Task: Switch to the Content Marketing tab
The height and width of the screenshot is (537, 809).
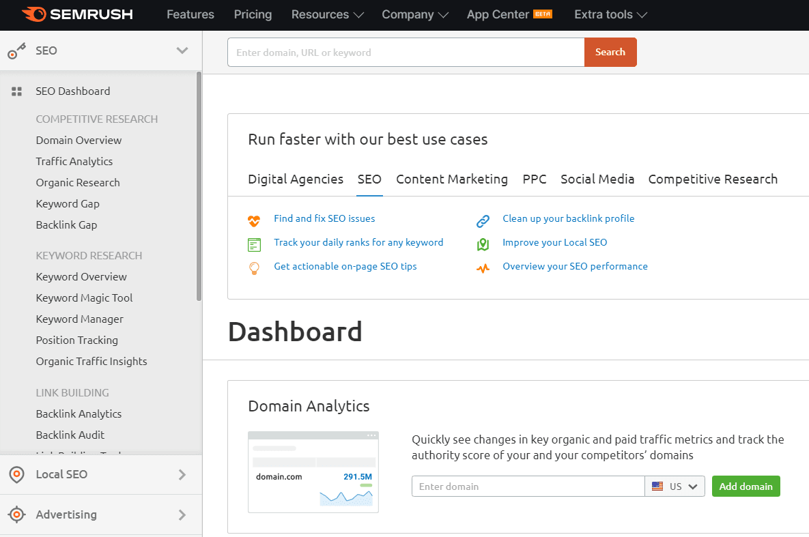Action: 452,179
